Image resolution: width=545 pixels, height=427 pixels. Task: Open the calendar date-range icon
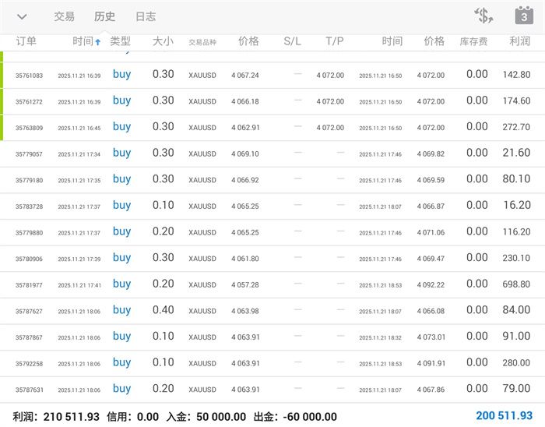[524, 16]
